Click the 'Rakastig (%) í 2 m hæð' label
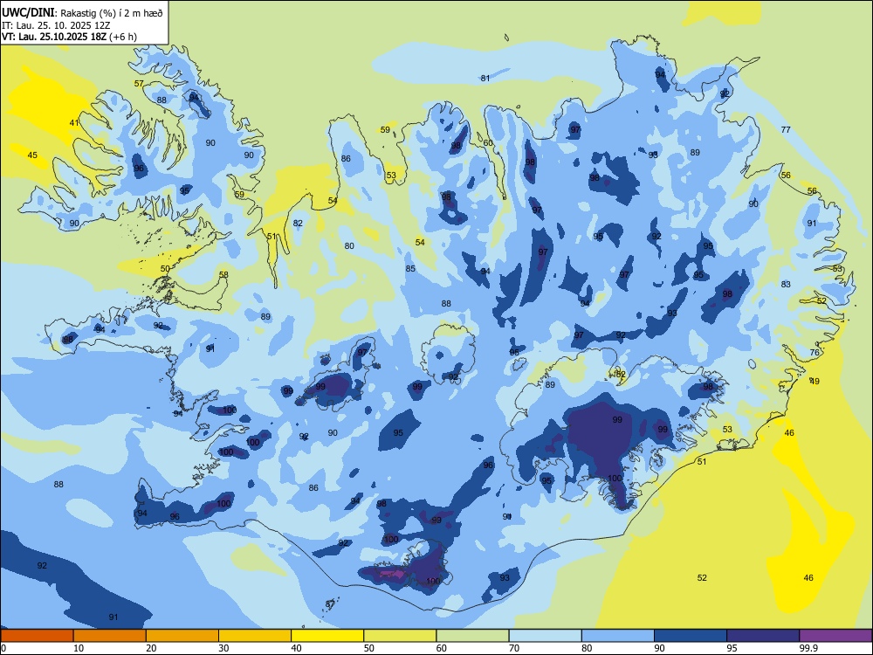This screenshot has height=655, width=873. coord(112,13)
